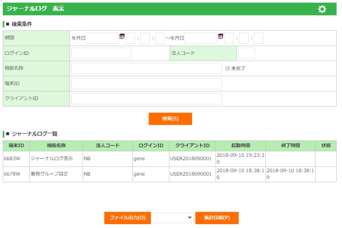Open the start date calendar picker icon
The image size is (342, 228).
pyautogui.click(x=122, y=37)
